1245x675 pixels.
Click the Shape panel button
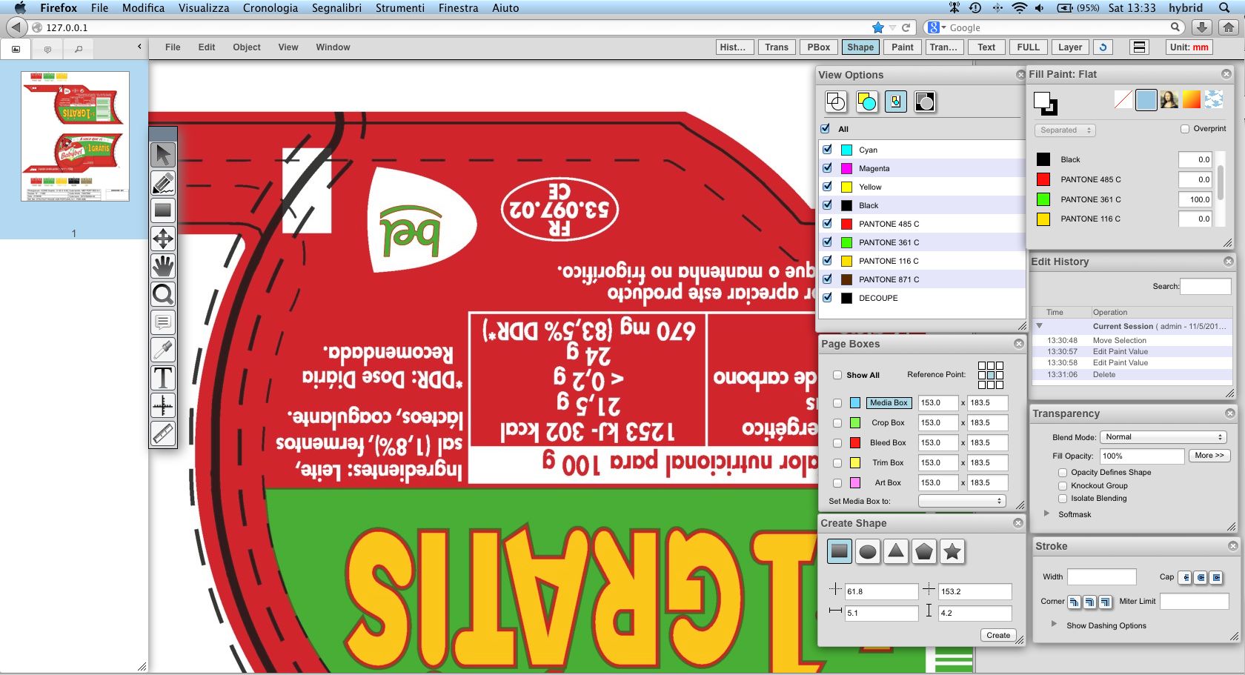860,47
